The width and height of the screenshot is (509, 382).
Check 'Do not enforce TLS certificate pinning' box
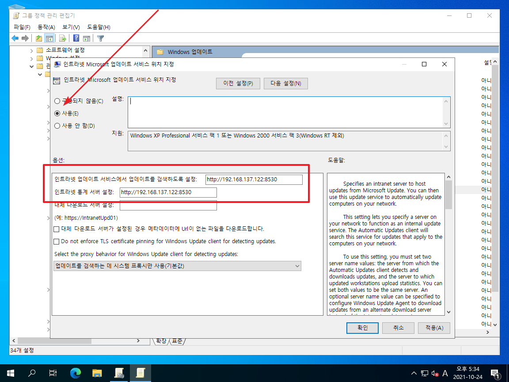[x=56, y=241]
